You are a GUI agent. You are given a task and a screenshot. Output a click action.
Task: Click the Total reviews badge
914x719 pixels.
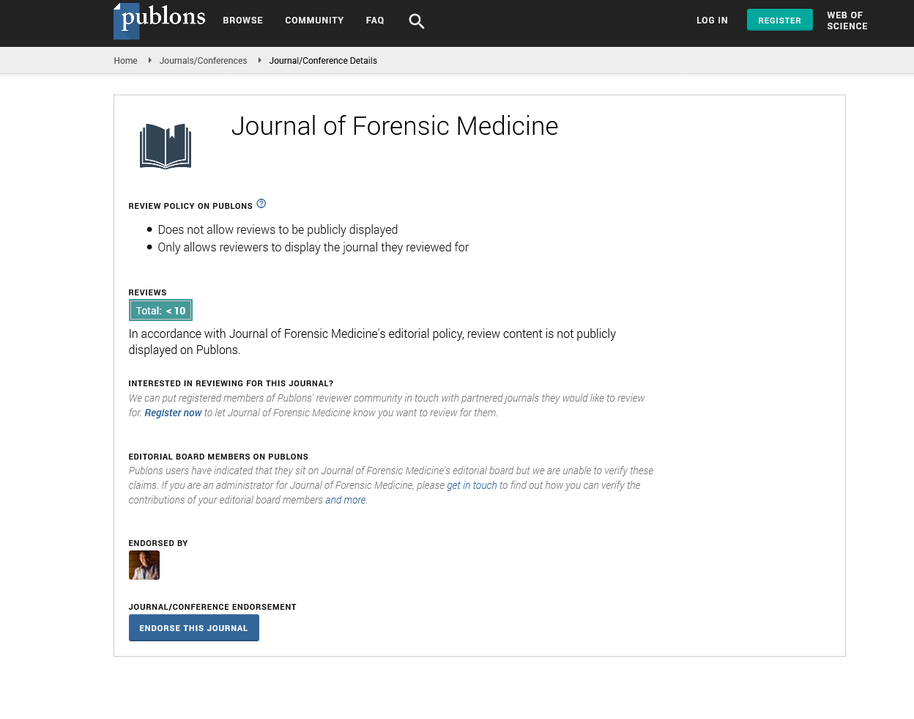(x=160, y=311)
